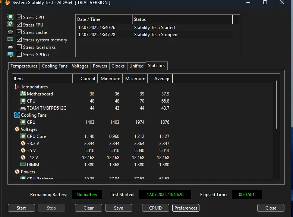293x217 pixels.
Task: Switch to the Temperatures tab
Action: point(24,66)
